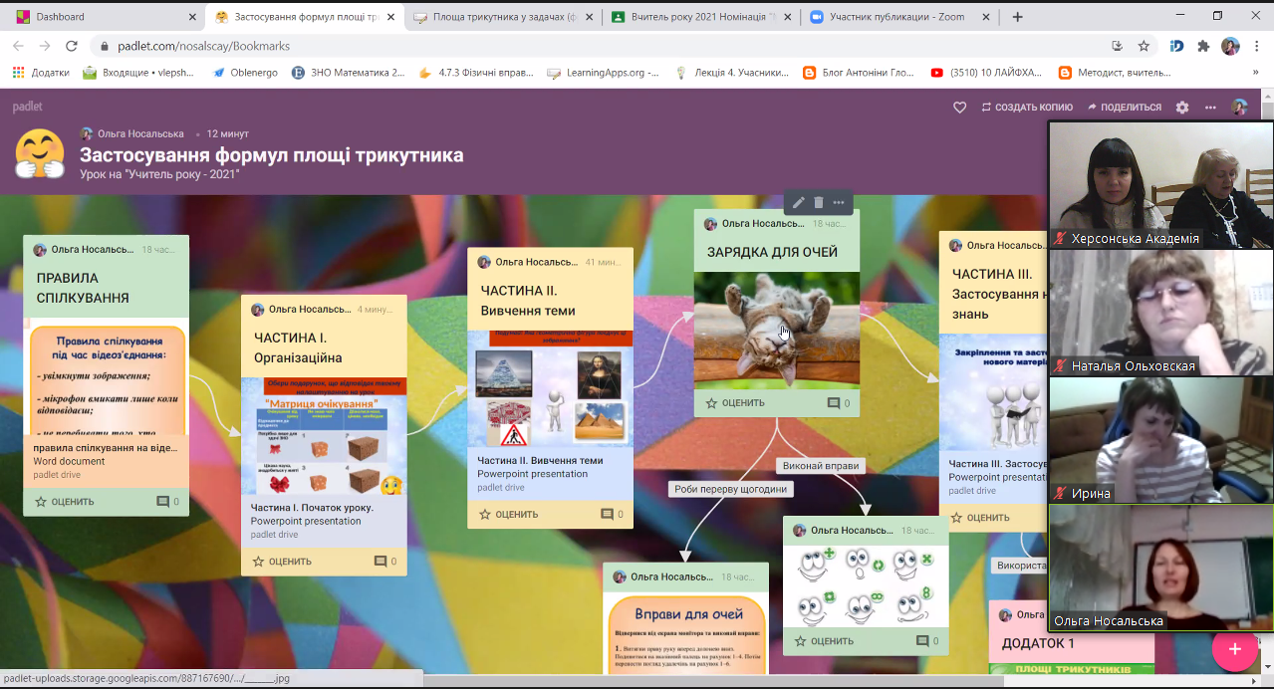Bookmark this page with star icon
1274x689 pixels.
tap(1144, 46)
